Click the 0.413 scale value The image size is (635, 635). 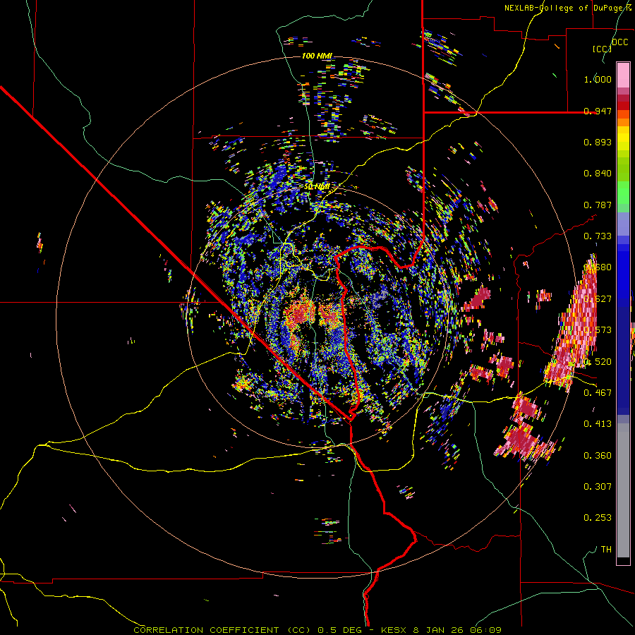[598, 424]
